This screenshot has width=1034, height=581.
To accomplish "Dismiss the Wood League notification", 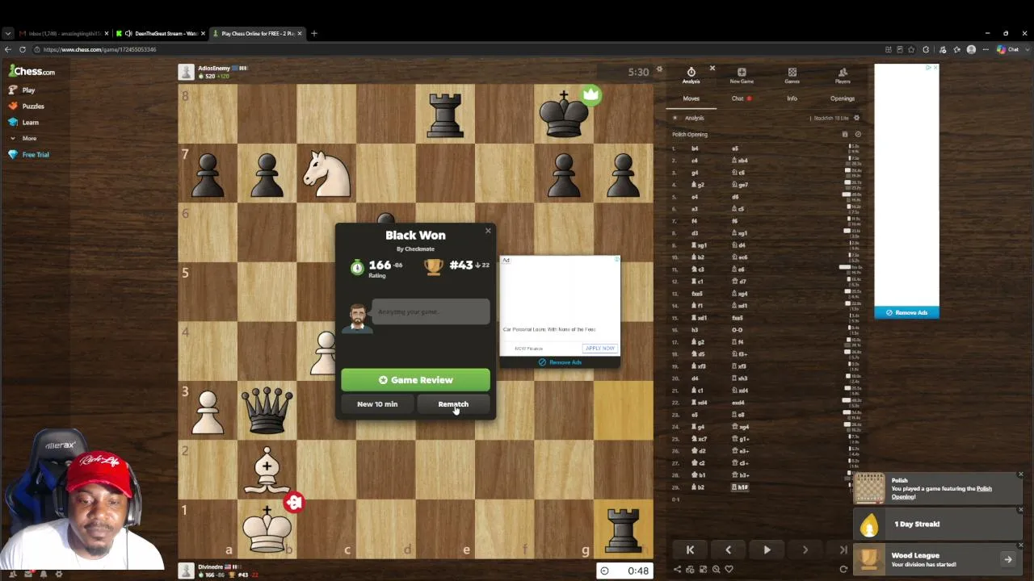I will (x=1020, y=545).
